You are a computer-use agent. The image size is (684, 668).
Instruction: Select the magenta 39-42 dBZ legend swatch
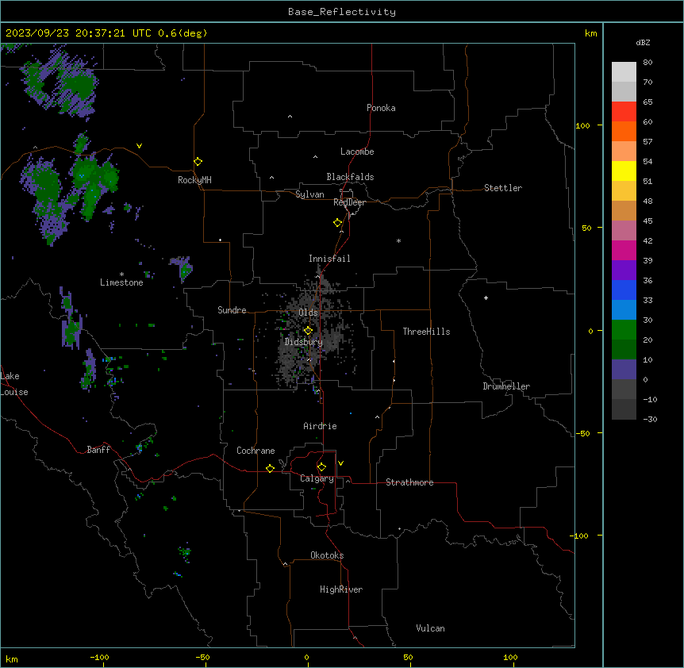point(624,250)
